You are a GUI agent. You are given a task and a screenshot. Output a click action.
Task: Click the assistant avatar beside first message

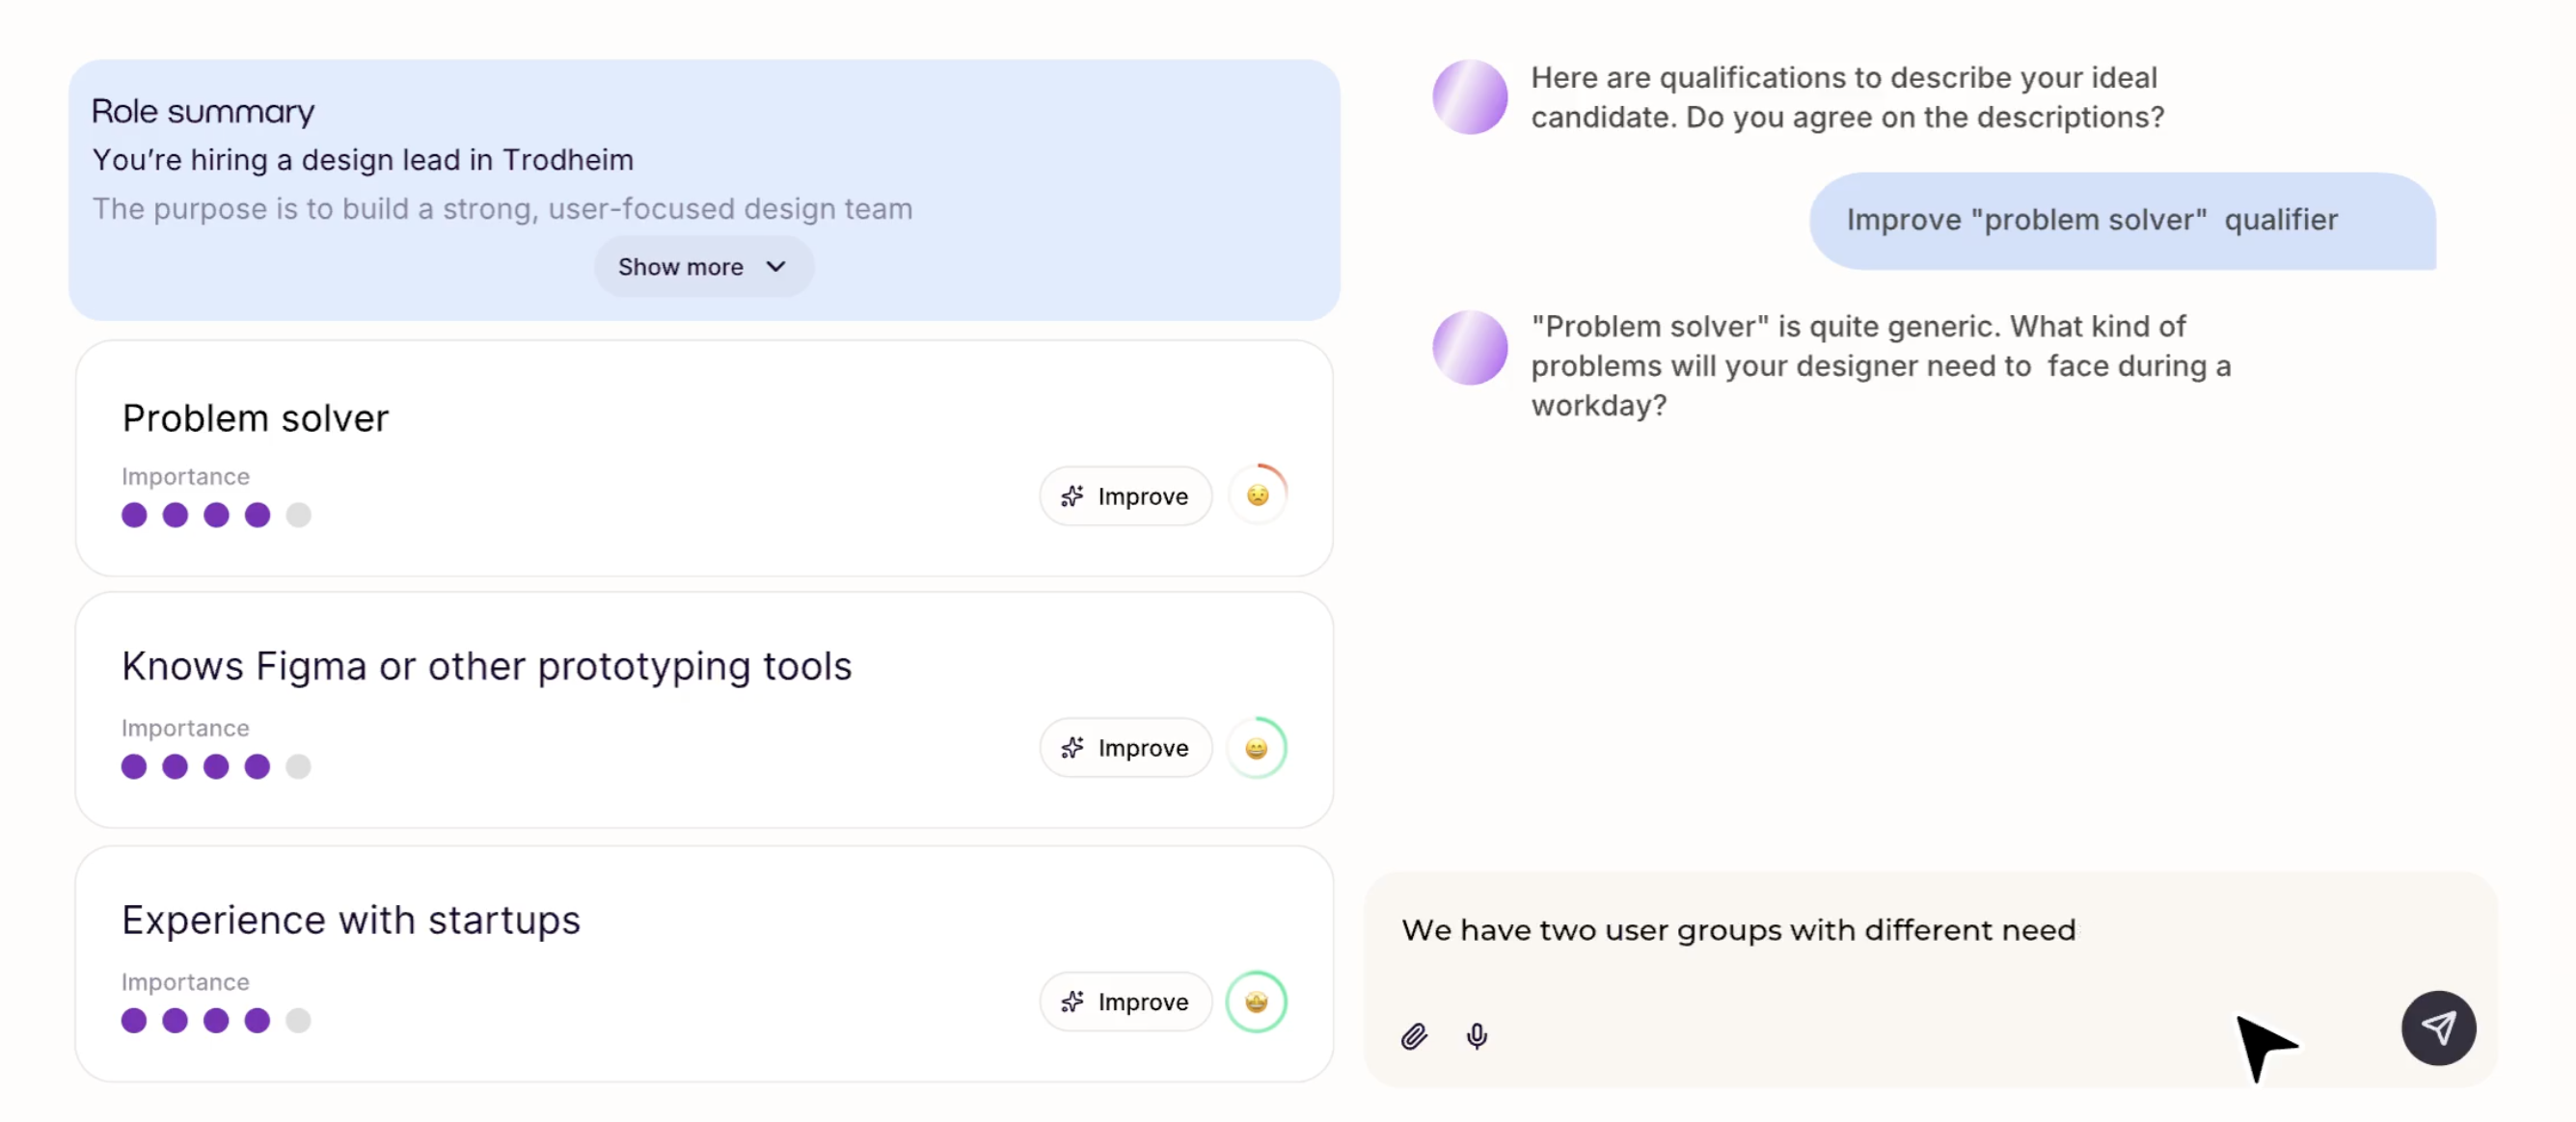[x=1469, y=97]
